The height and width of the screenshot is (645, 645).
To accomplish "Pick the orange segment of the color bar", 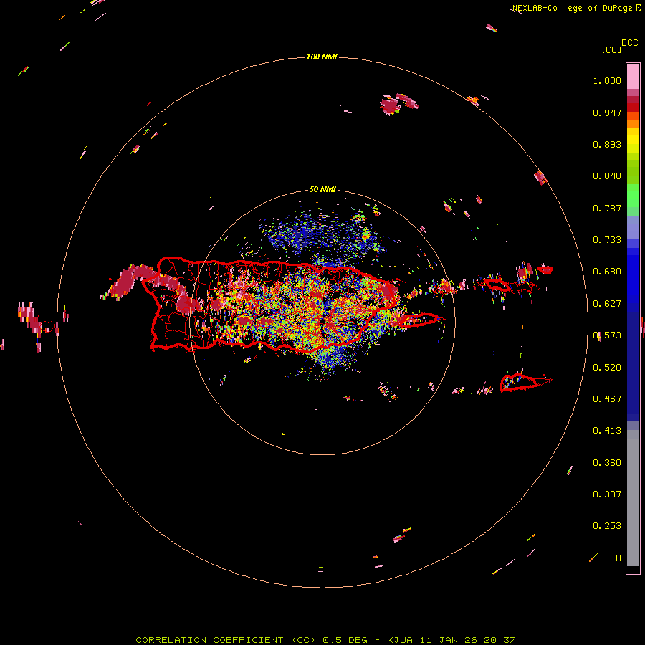I will [633, 124].
